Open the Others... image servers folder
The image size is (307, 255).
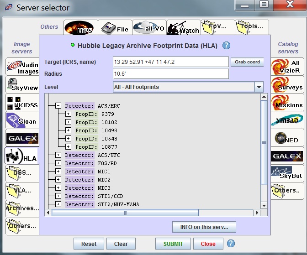[x=22, y=226]
